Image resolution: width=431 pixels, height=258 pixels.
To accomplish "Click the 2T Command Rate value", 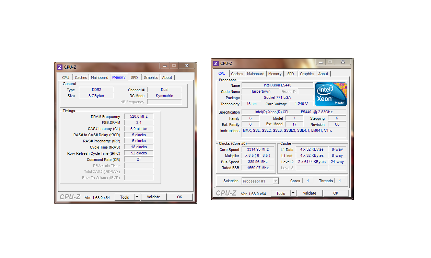I will (x=139, y=160).
